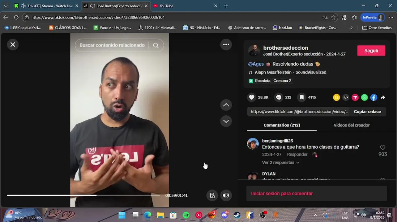Toggle the video volume mute button
The height and width of the screenshot is (222, 397).
coord(226,195)
